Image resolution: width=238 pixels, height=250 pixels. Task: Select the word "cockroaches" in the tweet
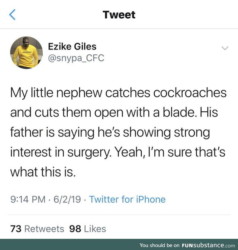(190, 93)
